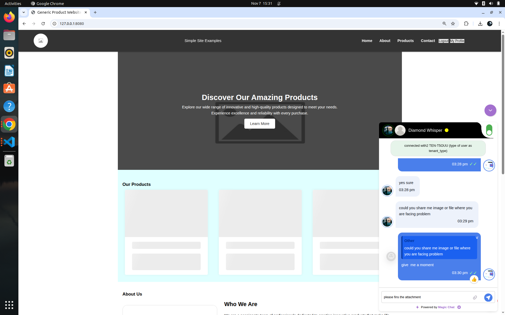Open the Chrome downloads icon

pos(480,24)
